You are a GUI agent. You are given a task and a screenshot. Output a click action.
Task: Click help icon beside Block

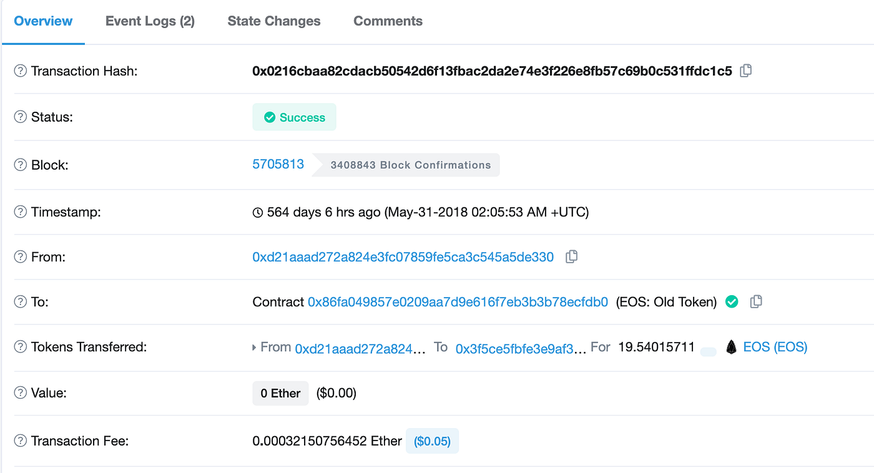tap(21, 165)
